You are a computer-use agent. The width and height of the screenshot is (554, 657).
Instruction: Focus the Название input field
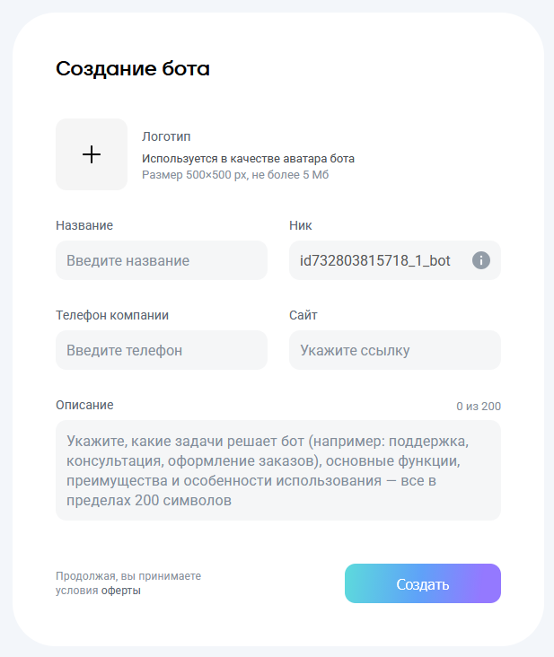click(162, 260)
